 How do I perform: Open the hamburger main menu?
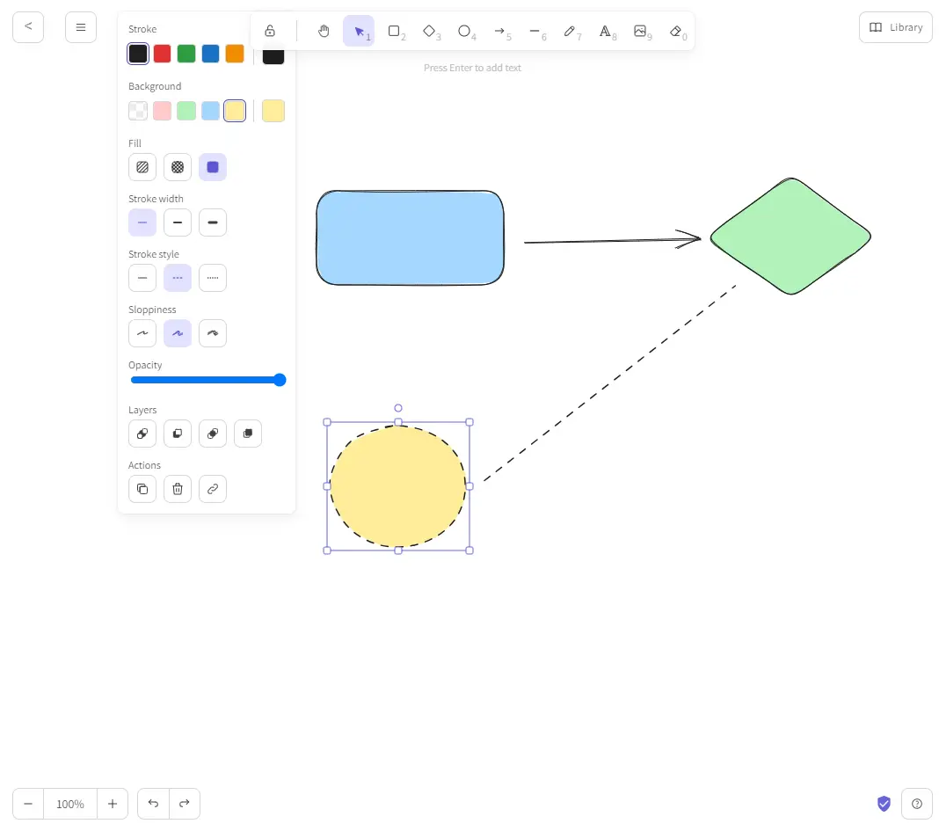pos(81,27)
